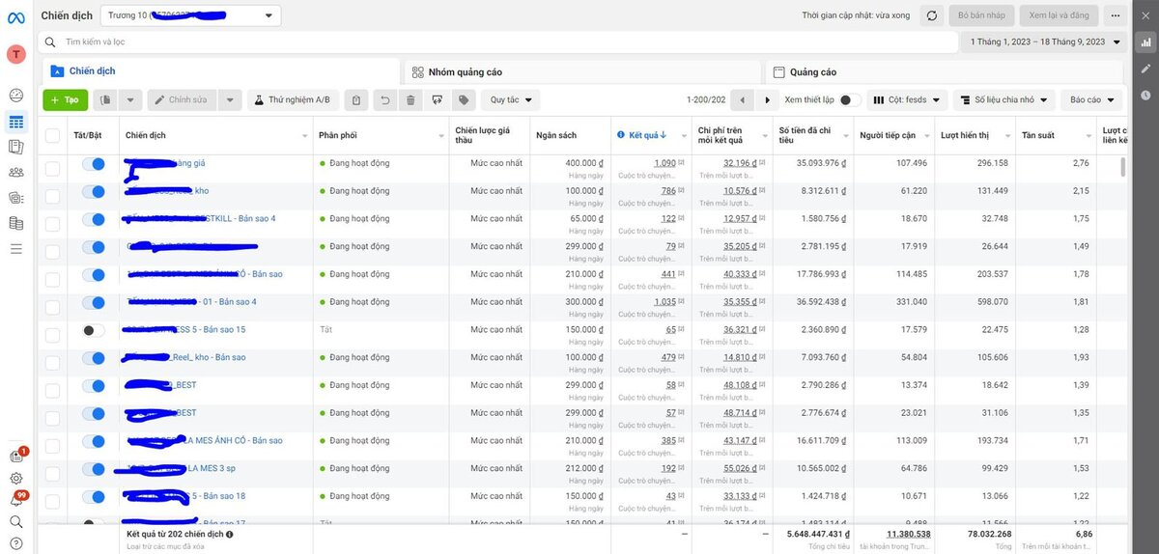This screenshot has width=1159, height=554.
Task: Click the Meta logo icon
Action: [x=15, y=15]
